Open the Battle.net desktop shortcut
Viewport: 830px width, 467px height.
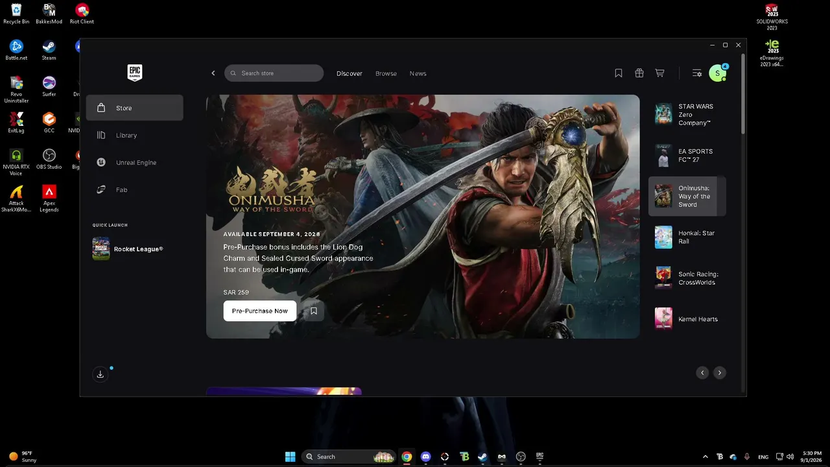pyautogui.click(x=16, y=50)
